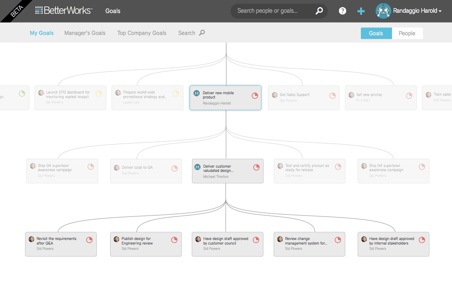This screenshot has height=295, width=452.
Task: Click Randaggio Harold robot avatar
Action: click(x=383, y=11)
